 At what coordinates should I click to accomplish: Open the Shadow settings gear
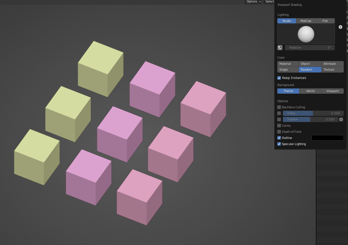341,119
